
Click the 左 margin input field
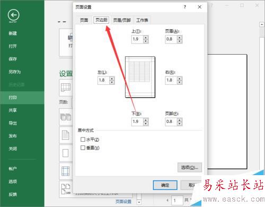(103, 80)
